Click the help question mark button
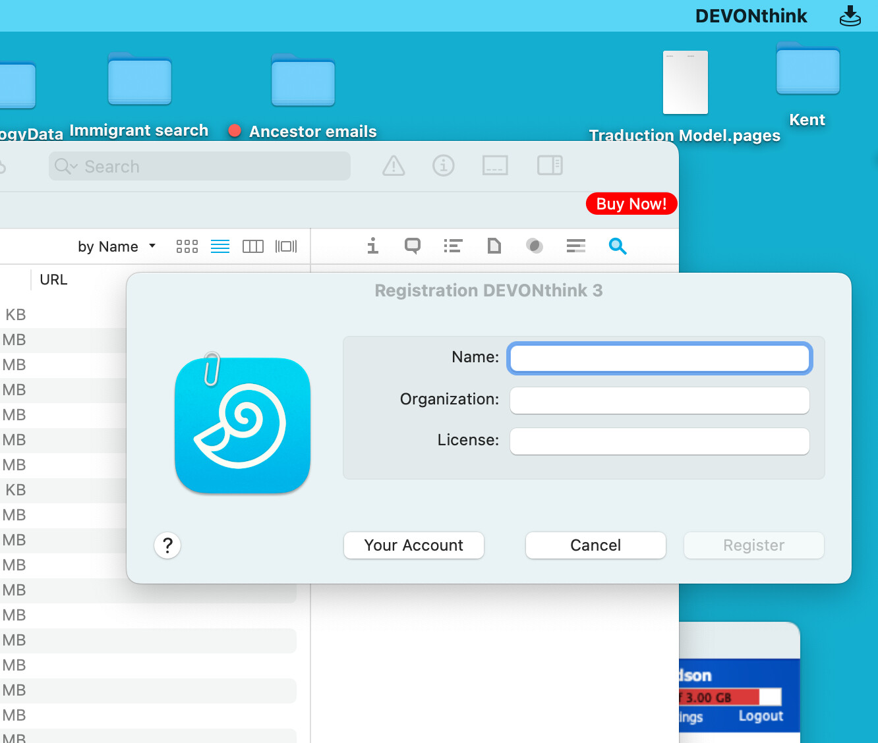878x743 pixels. pos(167,545)
